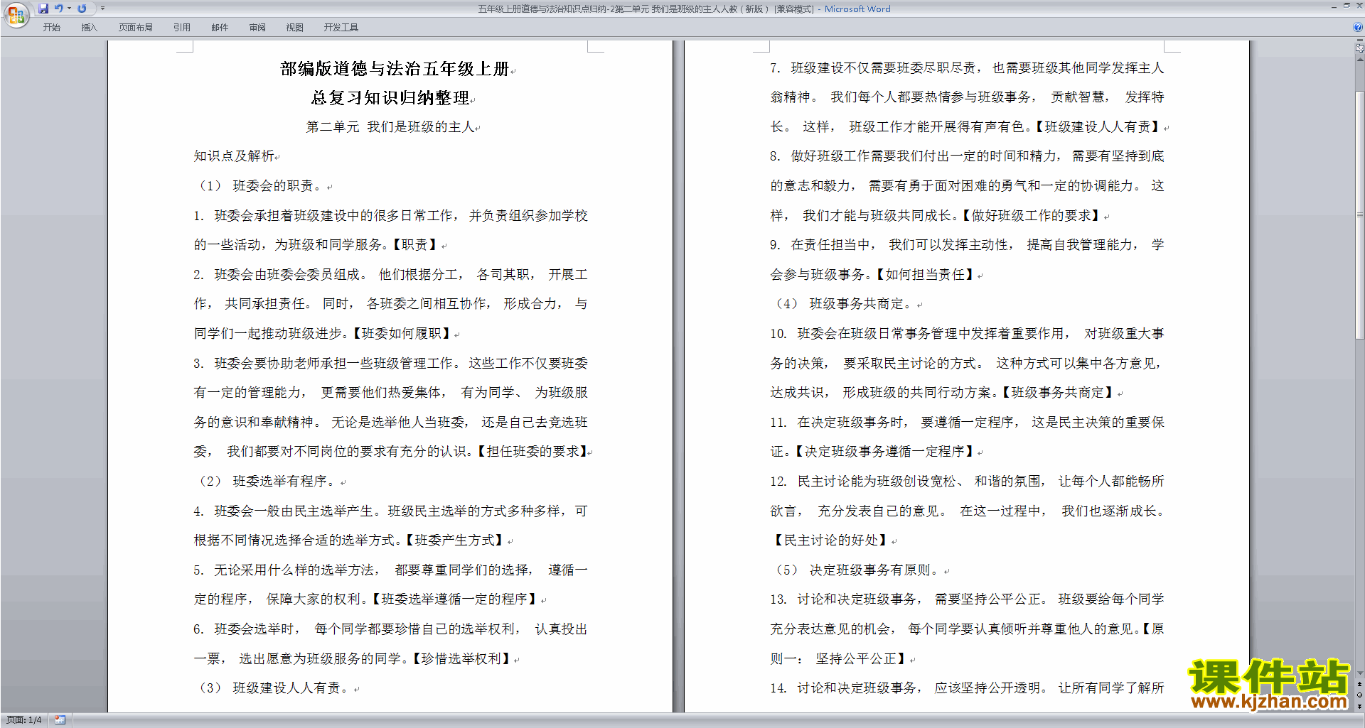
Task: Undo the last action
Action: pyautogui.click(x=59, y=9)
